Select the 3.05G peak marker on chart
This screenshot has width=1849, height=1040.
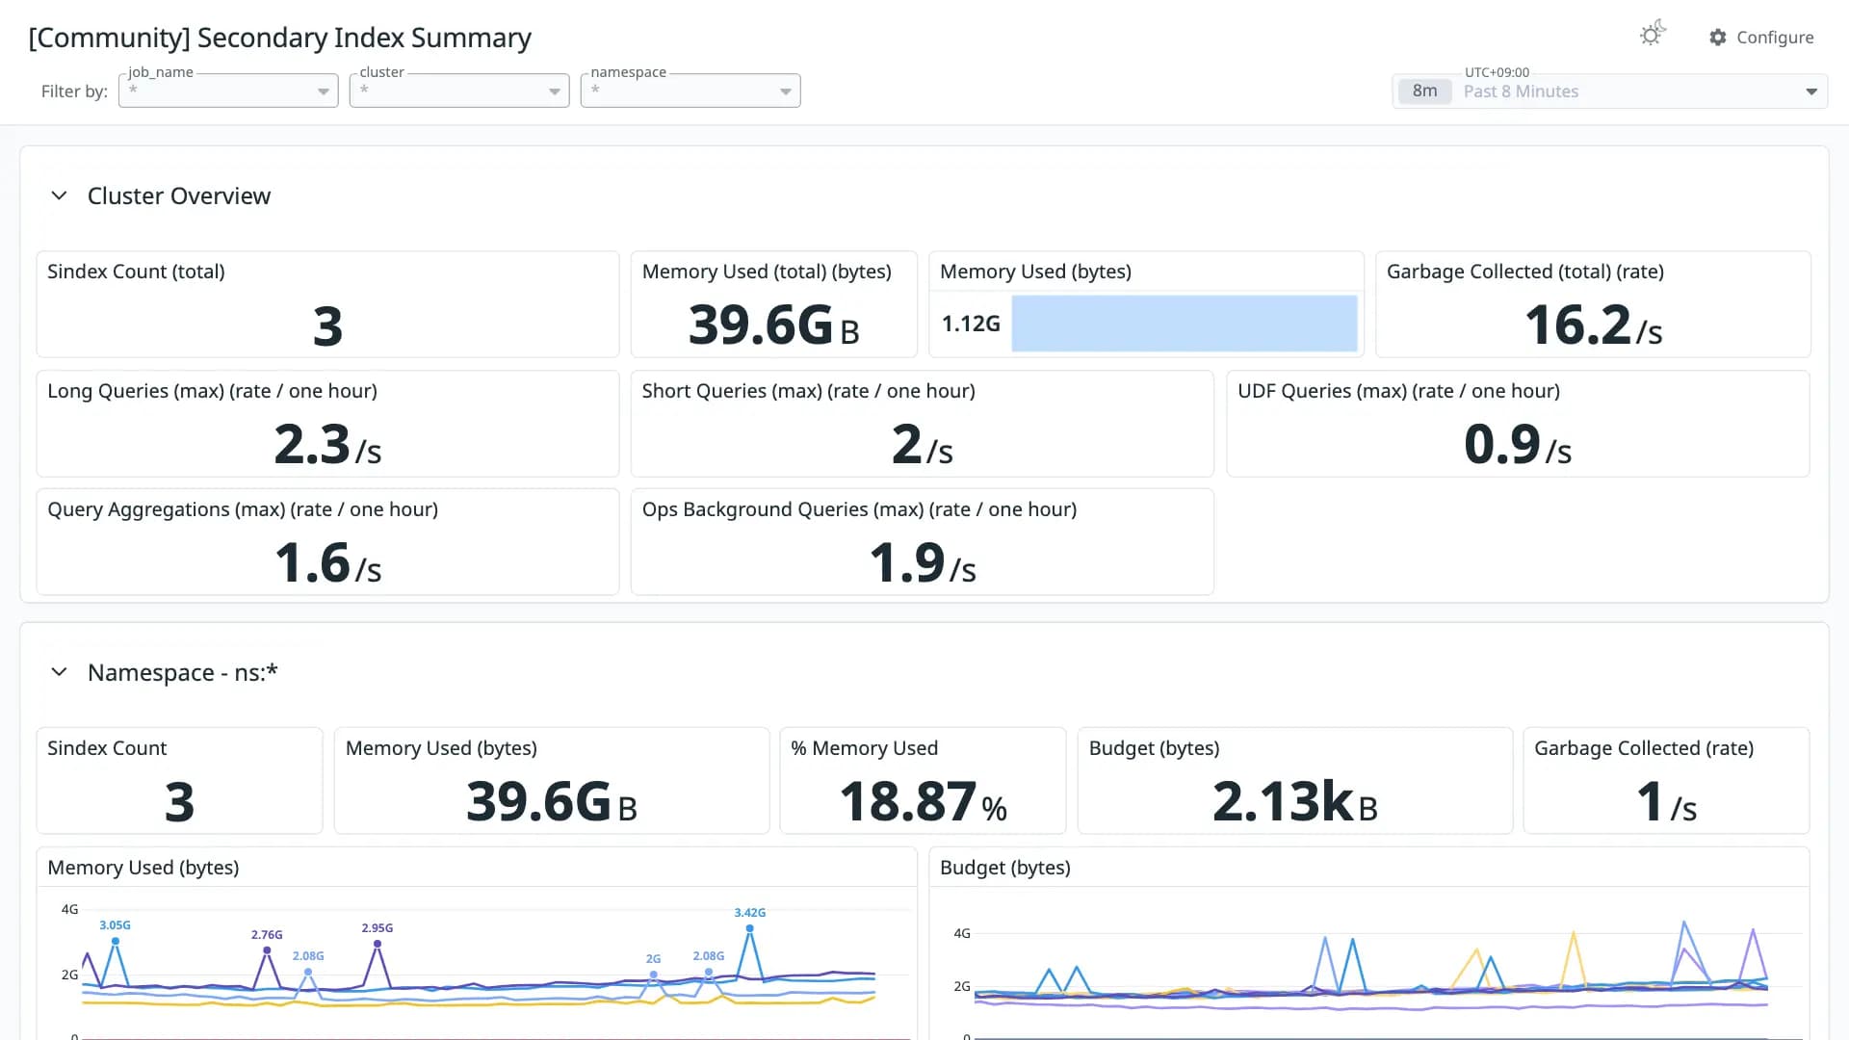(116, 942)
